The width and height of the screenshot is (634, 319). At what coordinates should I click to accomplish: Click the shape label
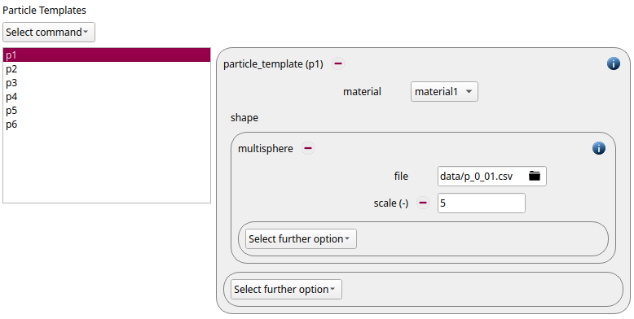pos(244,117)
